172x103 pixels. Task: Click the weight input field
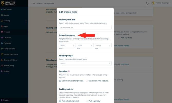tap(85, 63)
